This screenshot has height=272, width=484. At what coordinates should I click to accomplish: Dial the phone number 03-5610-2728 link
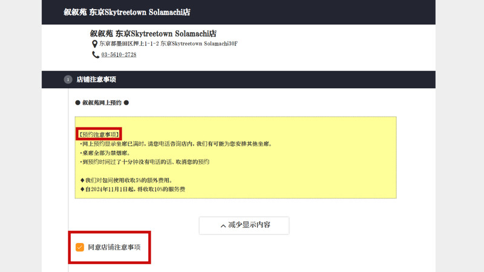pyautogui.click(x=119, y=54)
